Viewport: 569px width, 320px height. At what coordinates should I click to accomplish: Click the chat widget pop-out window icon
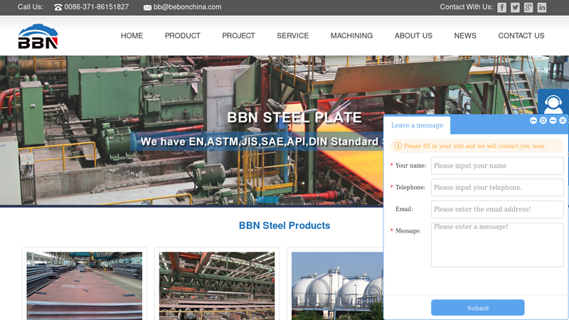click(543, 120)
